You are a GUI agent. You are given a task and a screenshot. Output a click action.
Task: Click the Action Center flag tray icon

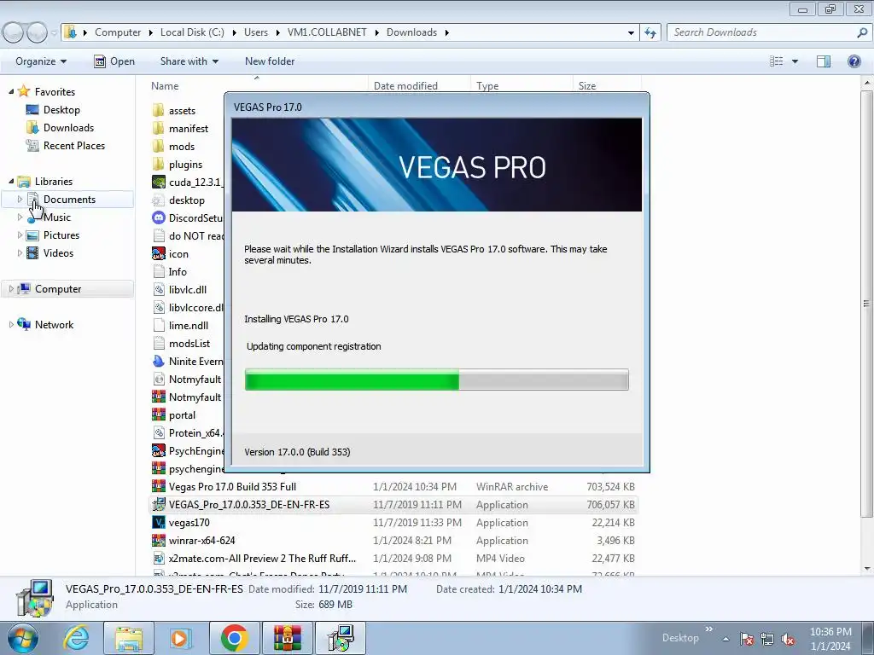point(746,640)
